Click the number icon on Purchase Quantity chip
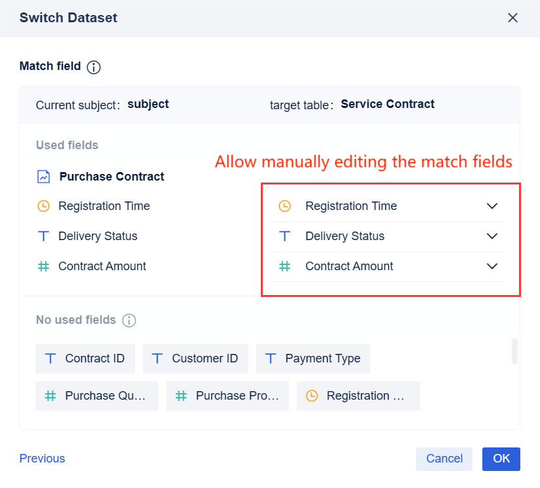 tap(50, 396)
